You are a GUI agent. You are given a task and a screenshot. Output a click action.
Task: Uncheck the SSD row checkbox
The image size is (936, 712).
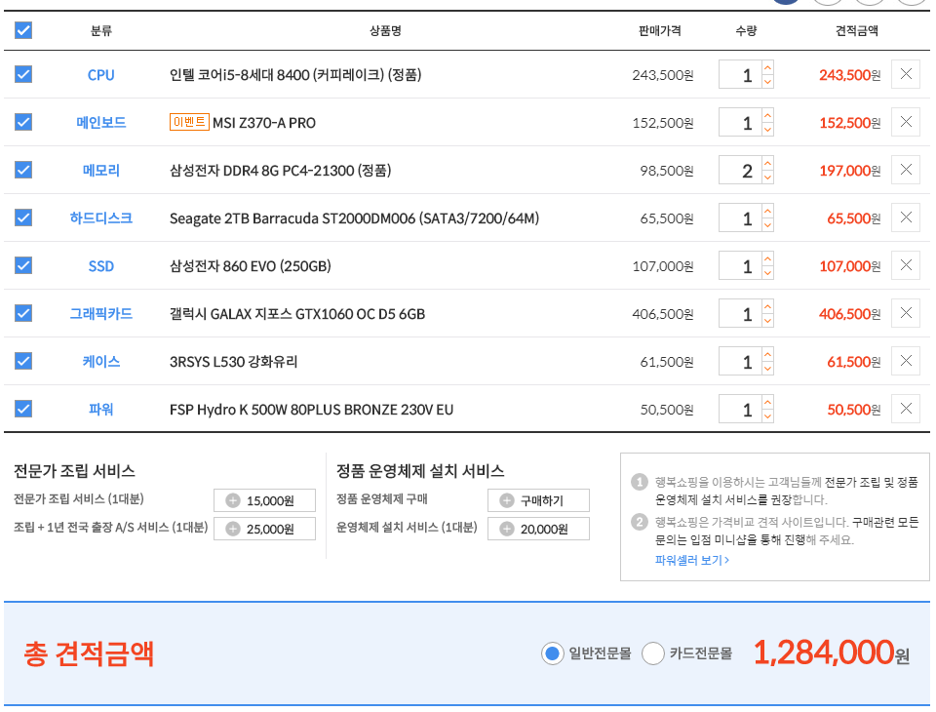(x=23, y=265)
